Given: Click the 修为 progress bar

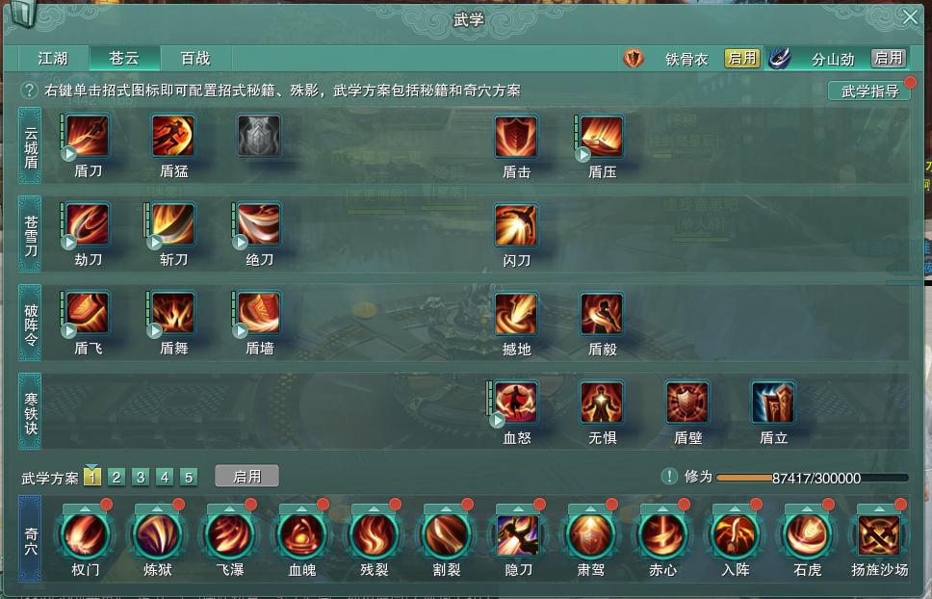Looking at the screenshot, I should pos(812,478).
